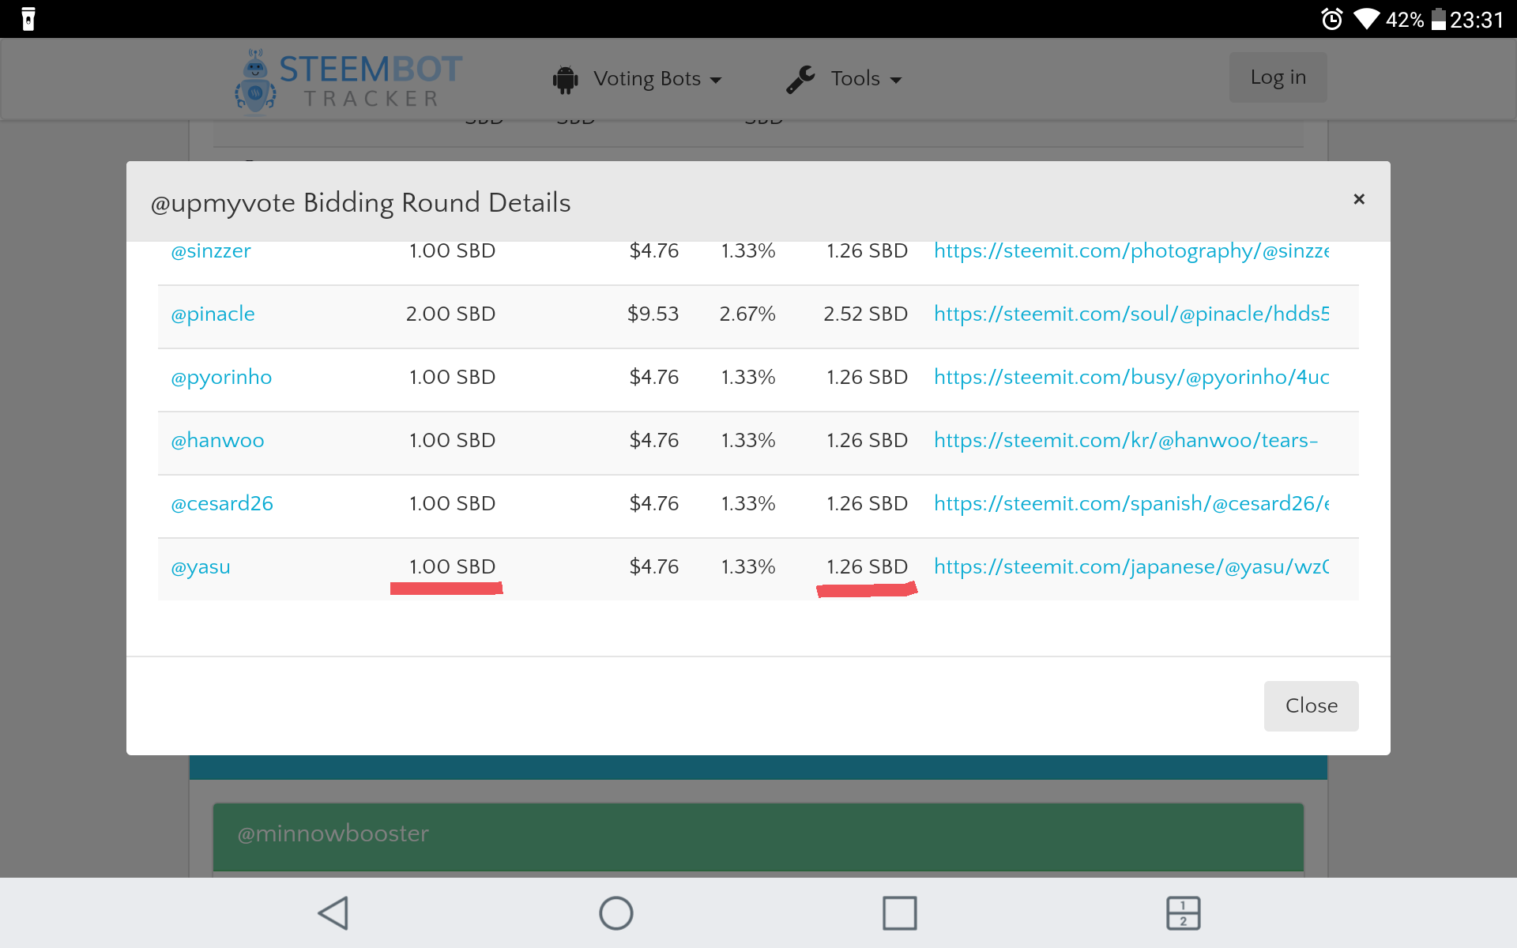Open the steemit kr post link by hanwoo

[1126, 441]
